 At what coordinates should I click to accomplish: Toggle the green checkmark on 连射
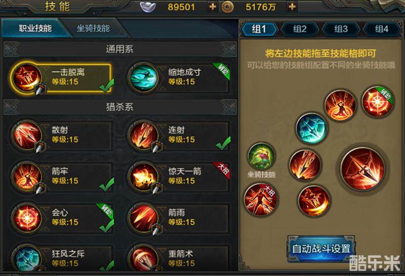coord(223,143)
